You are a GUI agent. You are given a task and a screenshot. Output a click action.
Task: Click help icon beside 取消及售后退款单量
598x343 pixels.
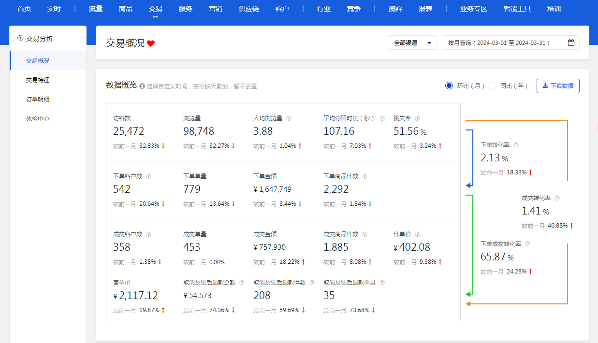click(x=382, y=283)
